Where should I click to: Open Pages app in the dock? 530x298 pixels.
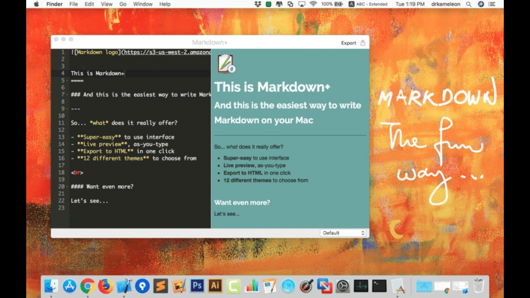pos(270,286)
